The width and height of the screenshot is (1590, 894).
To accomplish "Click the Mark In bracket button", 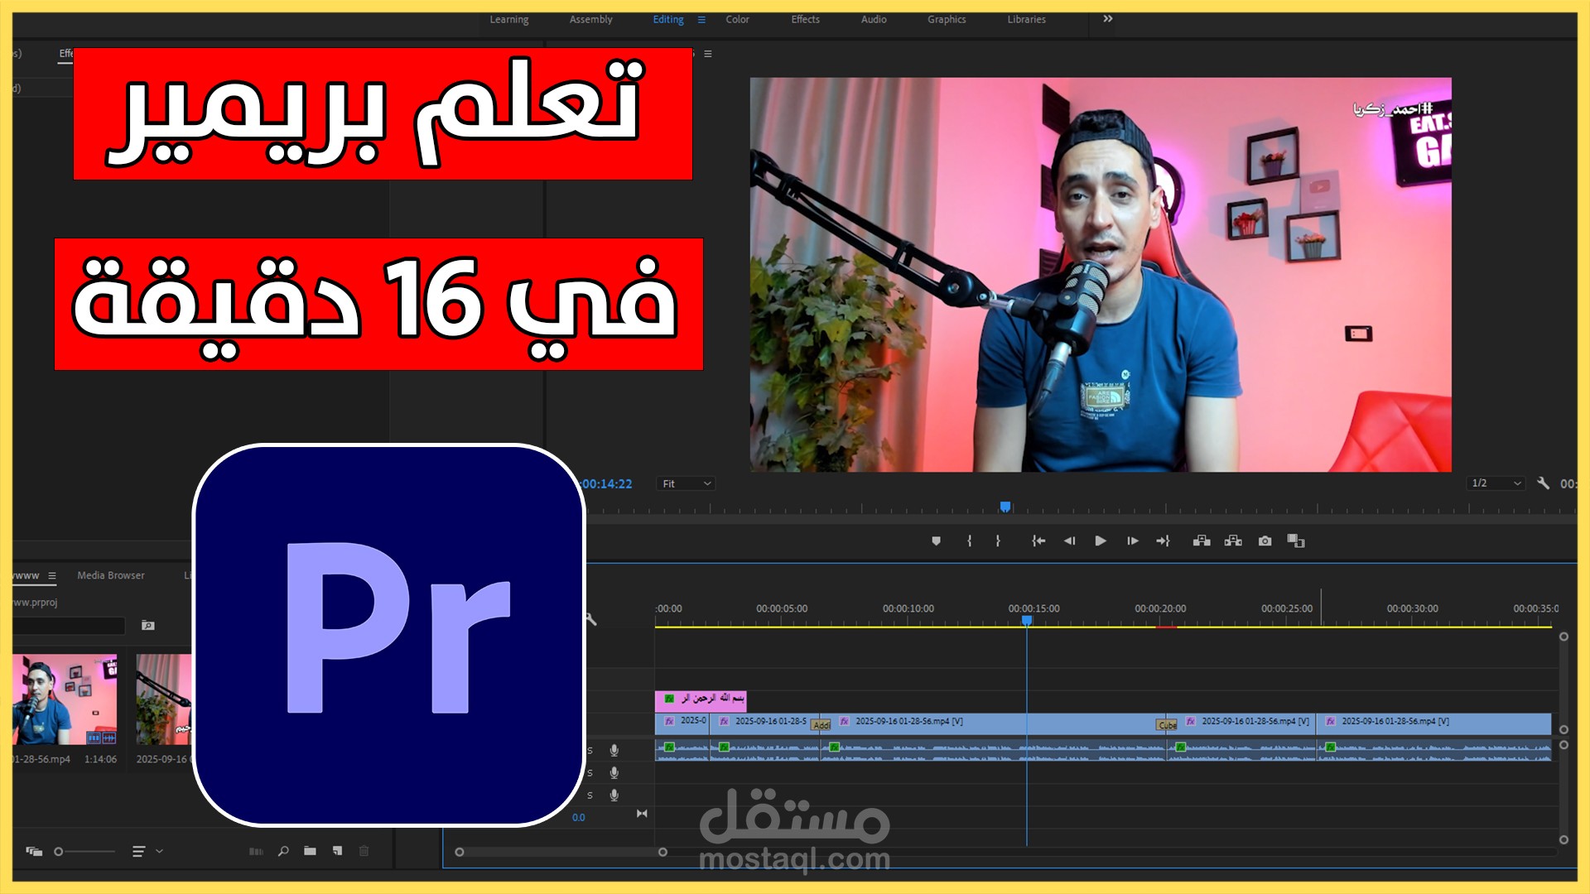I will pyautogui.click(x=969, y=541).
